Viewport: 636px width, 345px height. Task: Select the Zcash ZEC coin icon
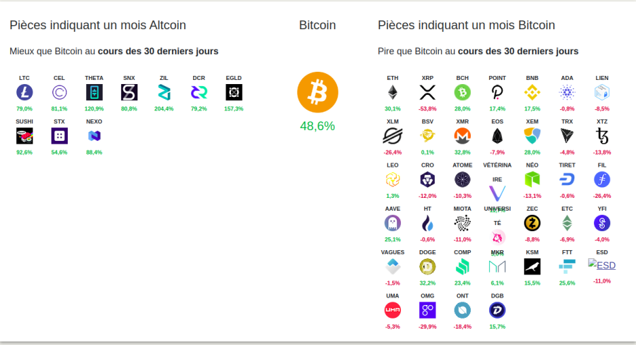coord(532,223)
